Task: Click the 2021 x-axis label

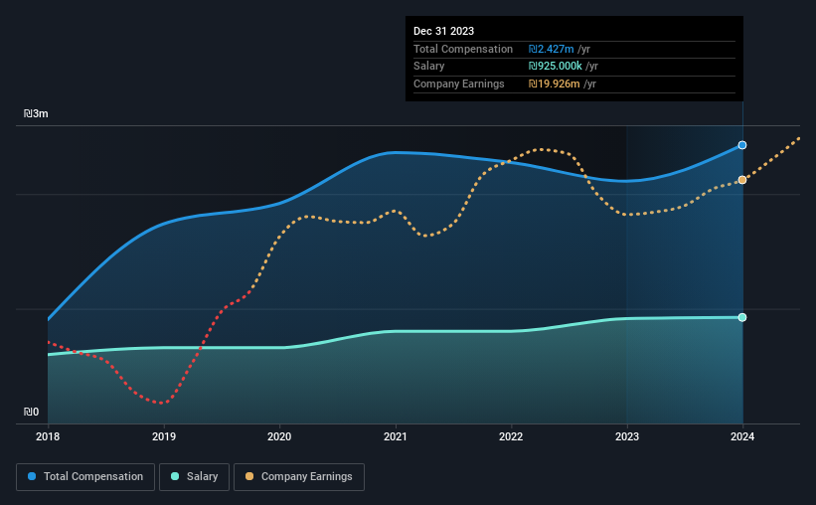Action: (396, 436)
